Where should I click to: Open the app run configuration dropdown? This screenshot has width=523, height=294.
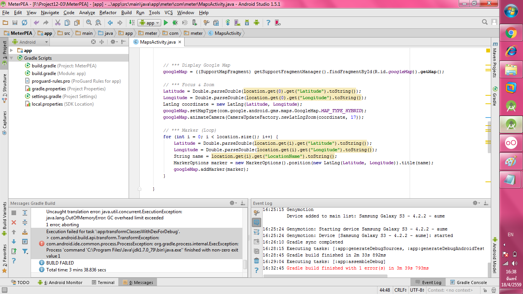pos(149,23)
